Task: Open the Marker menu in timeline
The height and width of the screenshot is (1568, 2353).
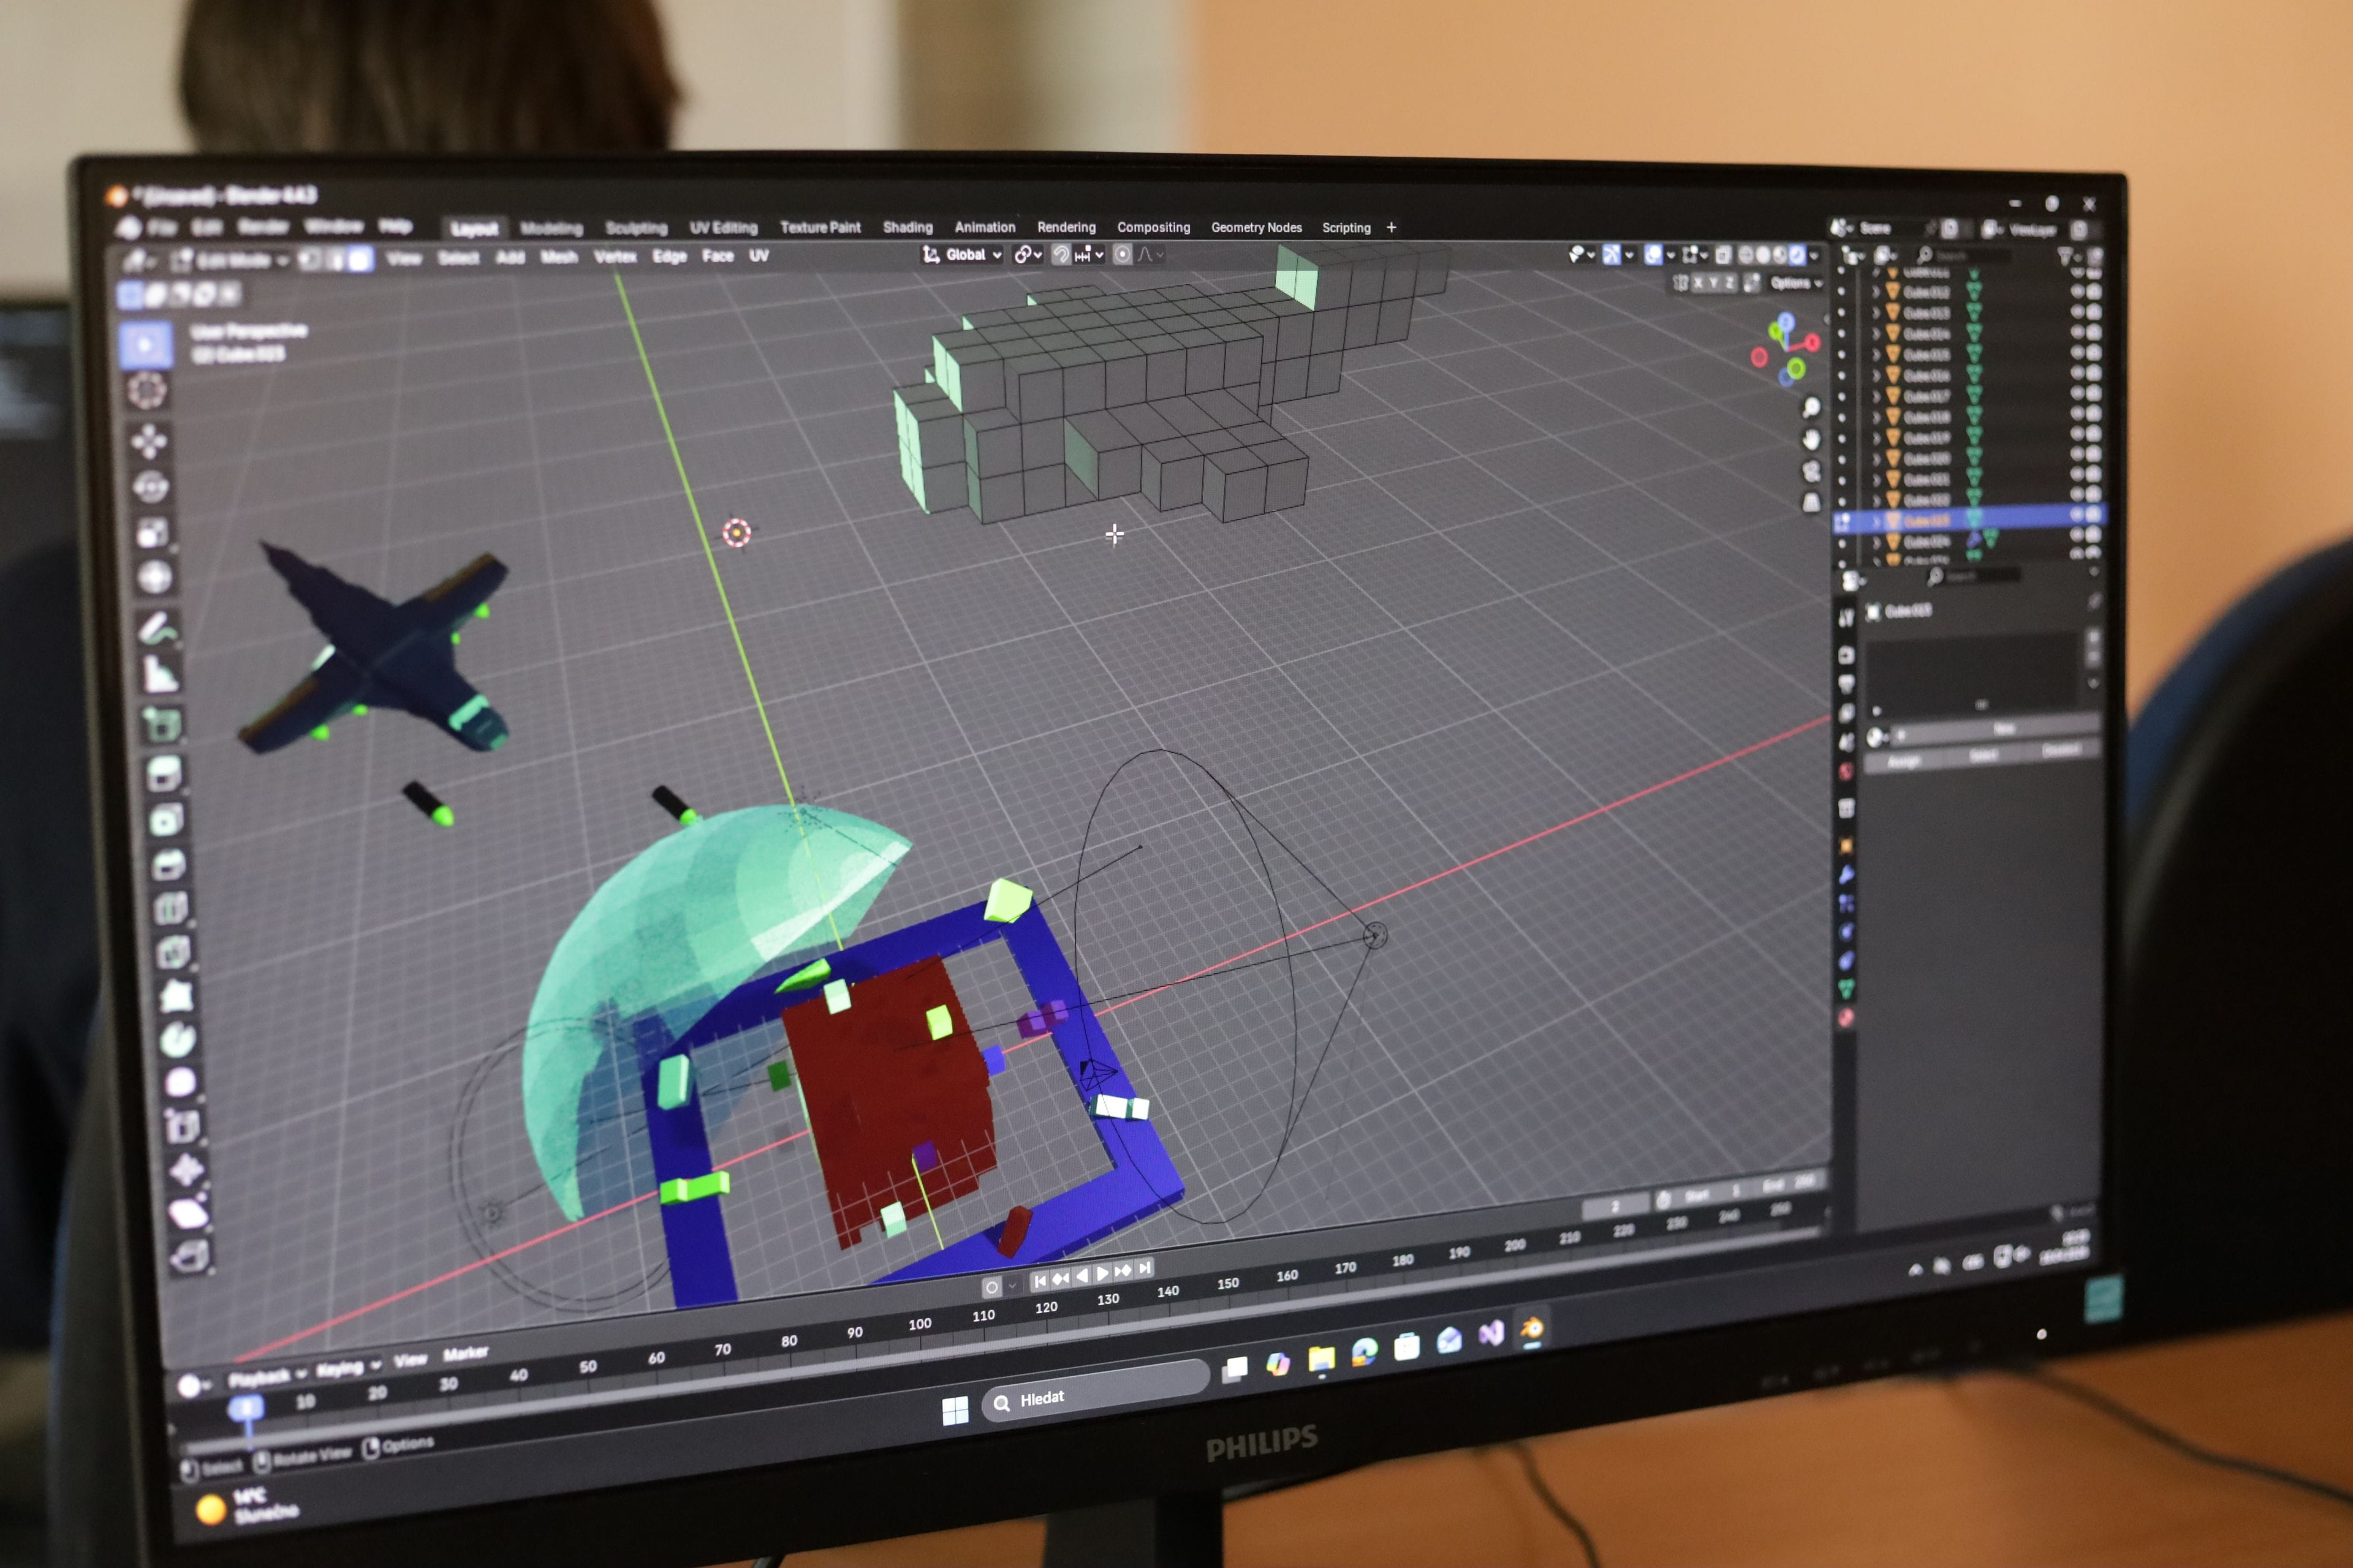Action: [465, 1353]
